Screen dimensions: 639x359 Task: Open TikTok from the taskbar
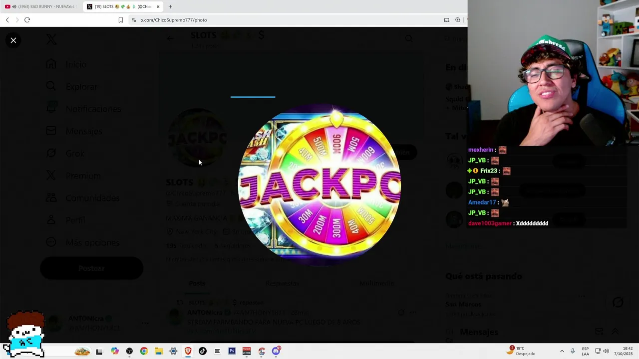coord(202,352)
